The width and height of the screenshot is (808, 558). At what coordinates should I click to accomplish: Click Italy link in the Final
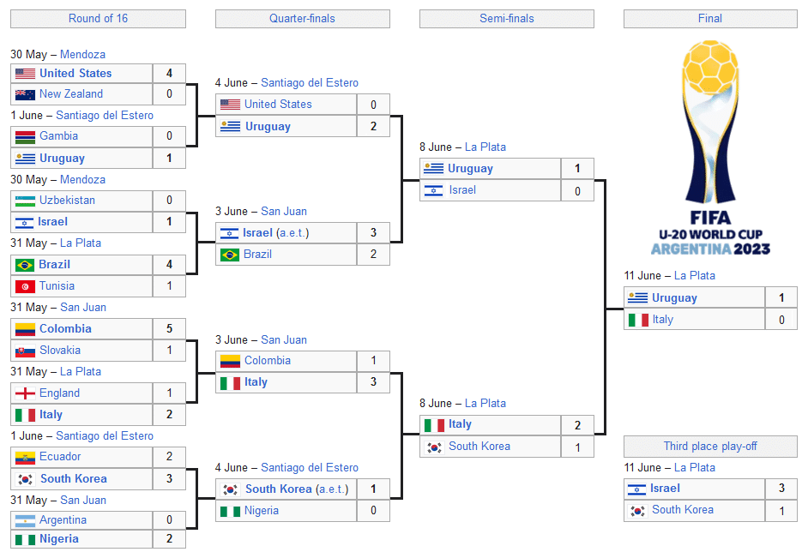pyautogui.click(x=663, y=319)
